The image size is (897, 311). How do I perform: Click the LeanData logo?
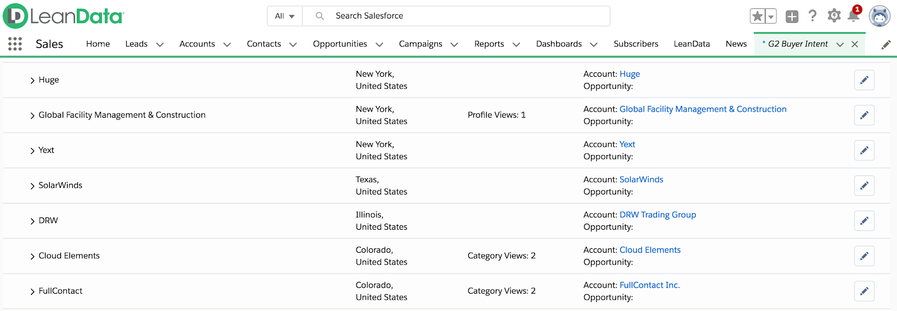[x=63, y=16]
